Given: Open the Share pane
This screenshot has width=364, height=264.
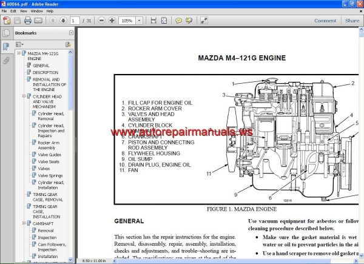Looking at the screenshot, I should pyautogui.click(x=352, y=21).
